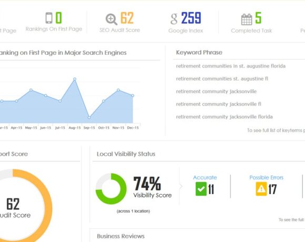
Task: Click the SEO audit magnifier icon
Action: 111,19
